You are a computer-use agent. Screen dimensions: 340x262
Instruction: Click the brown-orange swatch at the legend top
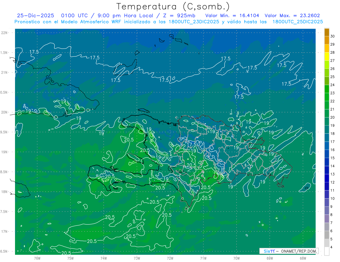click(327, 32)
